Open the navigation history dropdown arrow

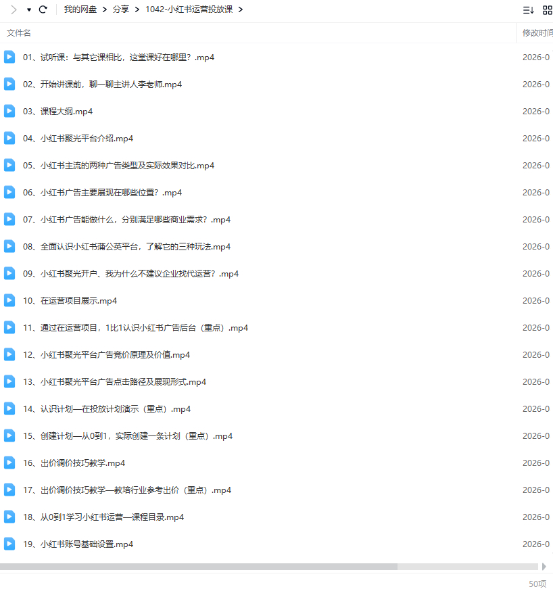[28, 9]
